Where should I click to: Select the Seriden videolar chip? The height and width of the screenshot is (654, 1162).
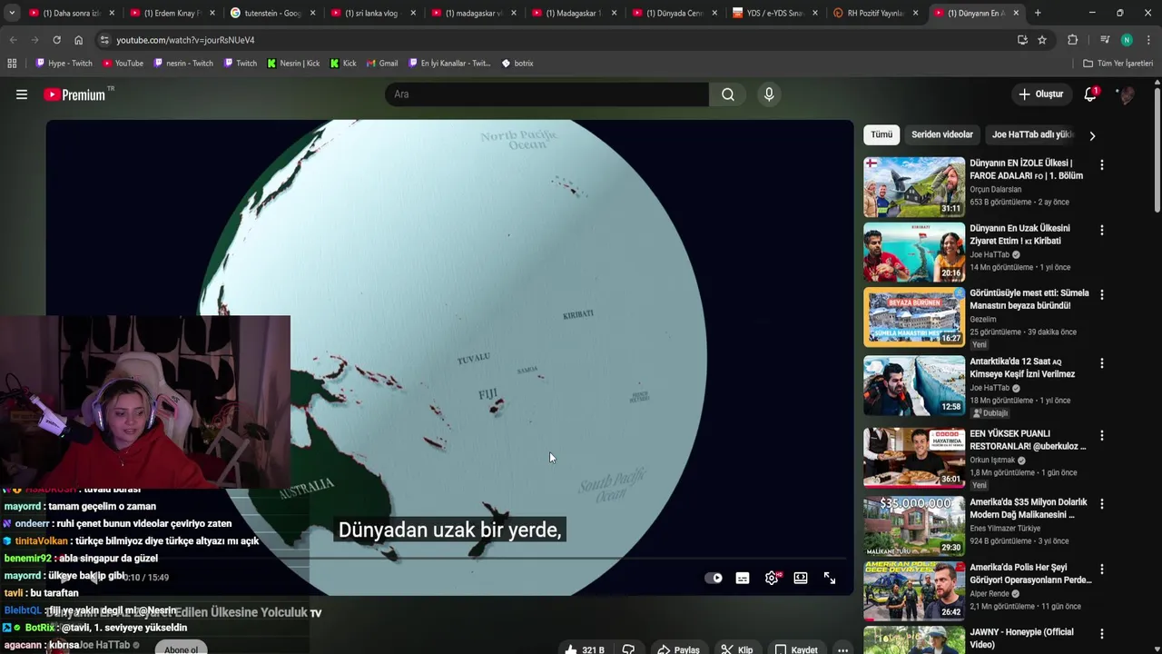942,134
